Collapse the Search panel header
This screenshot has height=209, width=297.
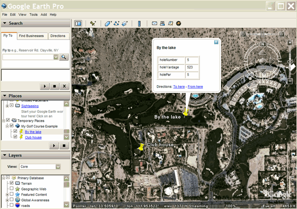click(x=5, y=23)
